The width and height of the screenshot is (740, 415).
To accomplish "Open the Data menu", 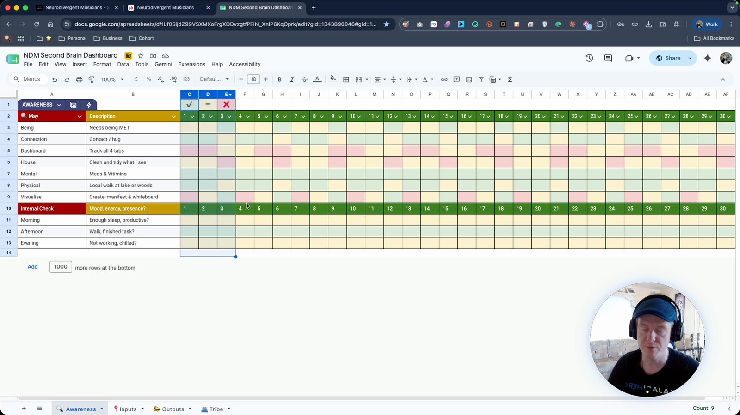I will tap(123, 64).
